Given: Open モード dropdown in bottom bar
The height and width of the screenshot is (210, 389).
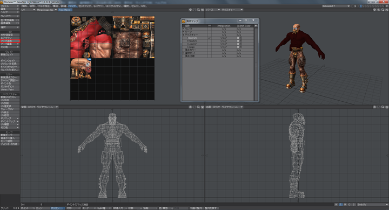Looking at the screenshot, I should 89,208.
